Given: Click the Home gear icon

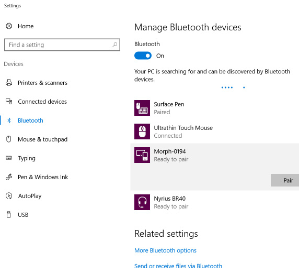Looking at the screenshot, I should point(9,26).
